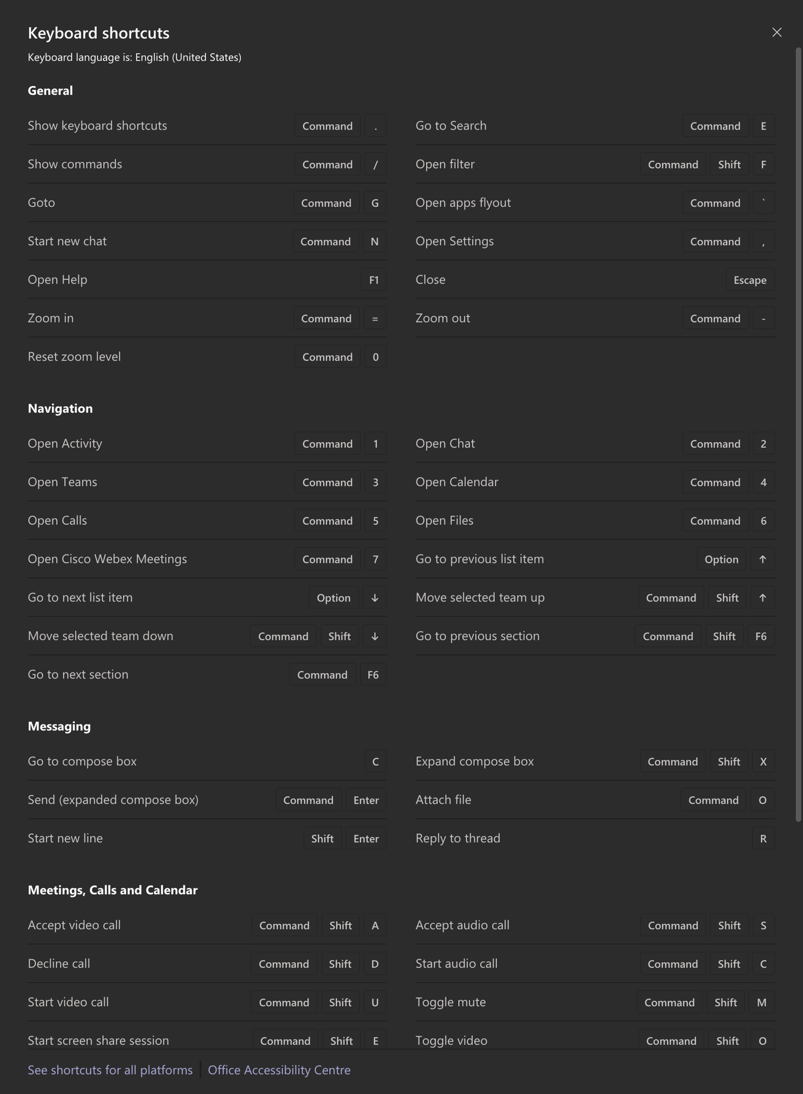The width and height of the screenshot is (803, 1094).
Task: Click the Command key chip beside Show keyboard shortcuts
Action: 327,126
